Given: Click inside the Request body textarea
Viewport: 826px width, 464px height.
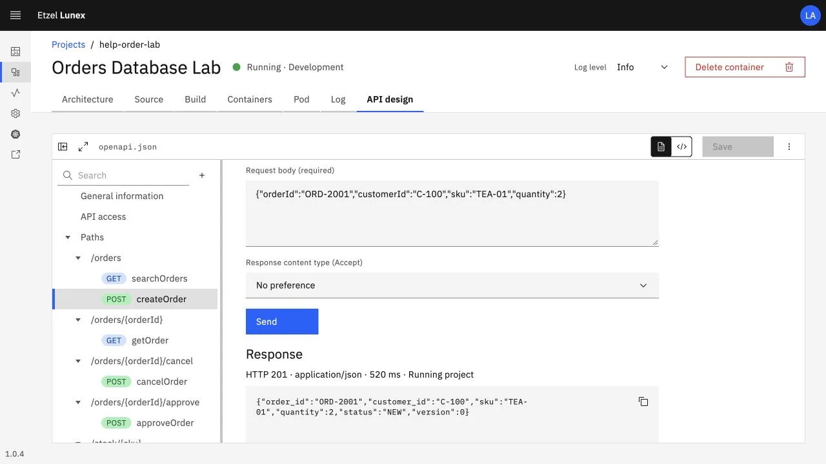Looking at the screenshot, I should [452, 213].
